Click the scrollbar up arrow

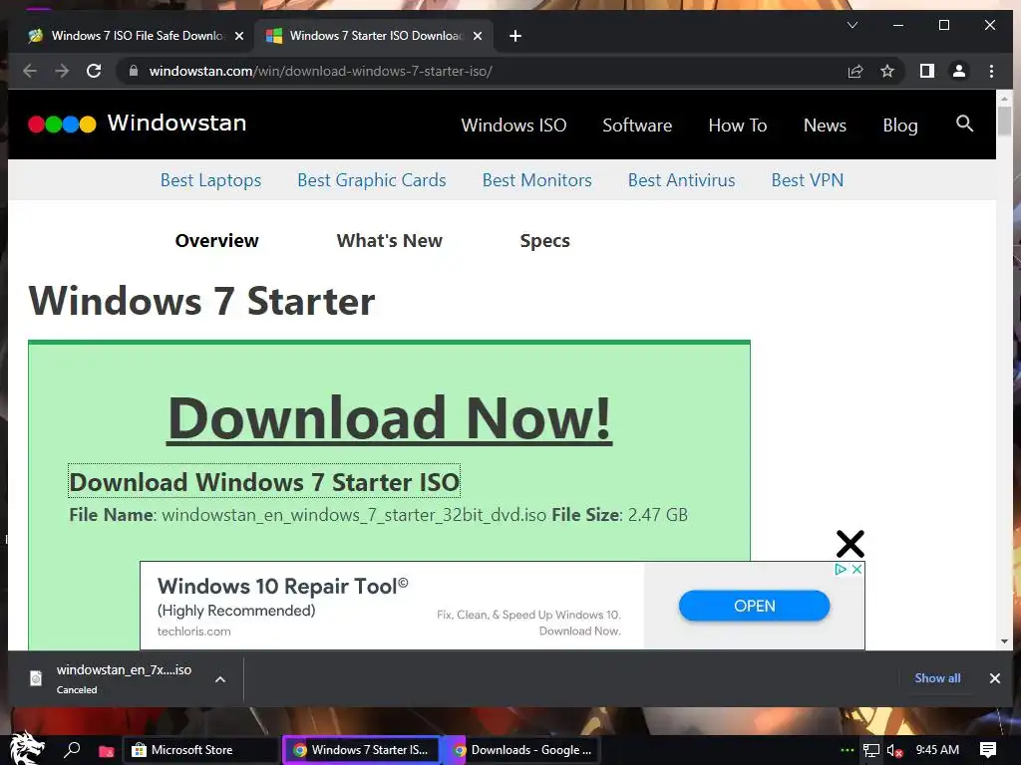pos(1004,99)
